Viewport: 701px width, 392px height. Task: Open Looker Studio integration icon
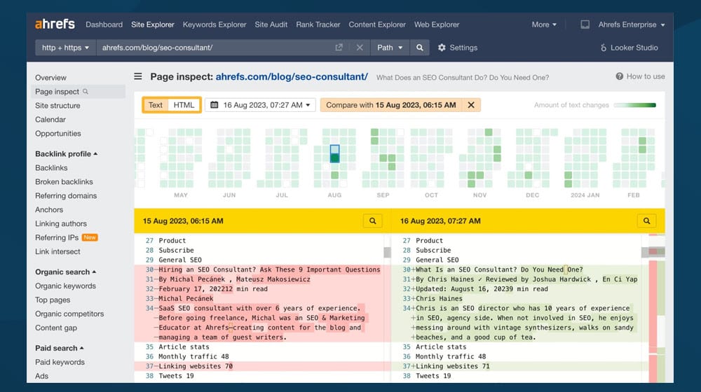[604, 48]
